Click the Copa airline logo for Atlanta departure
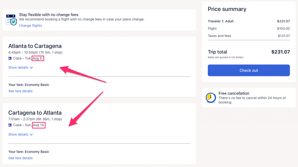This screenshot has height=167, width=298. (x=10, y=58)
